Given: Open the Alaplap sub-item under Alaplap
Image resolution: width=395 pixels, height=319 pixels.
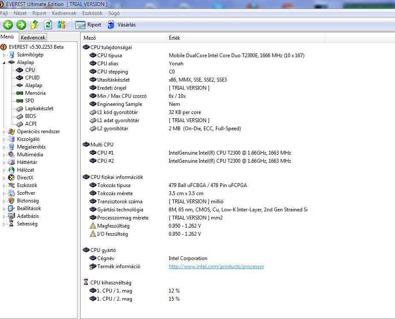Looking at the screenshot, I should (x=34, y=85).
